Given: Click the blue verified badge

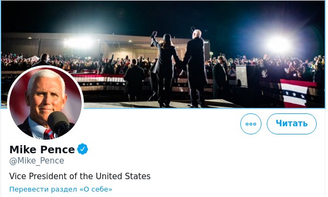Looking at the screenshot, I should coord(83,149).
